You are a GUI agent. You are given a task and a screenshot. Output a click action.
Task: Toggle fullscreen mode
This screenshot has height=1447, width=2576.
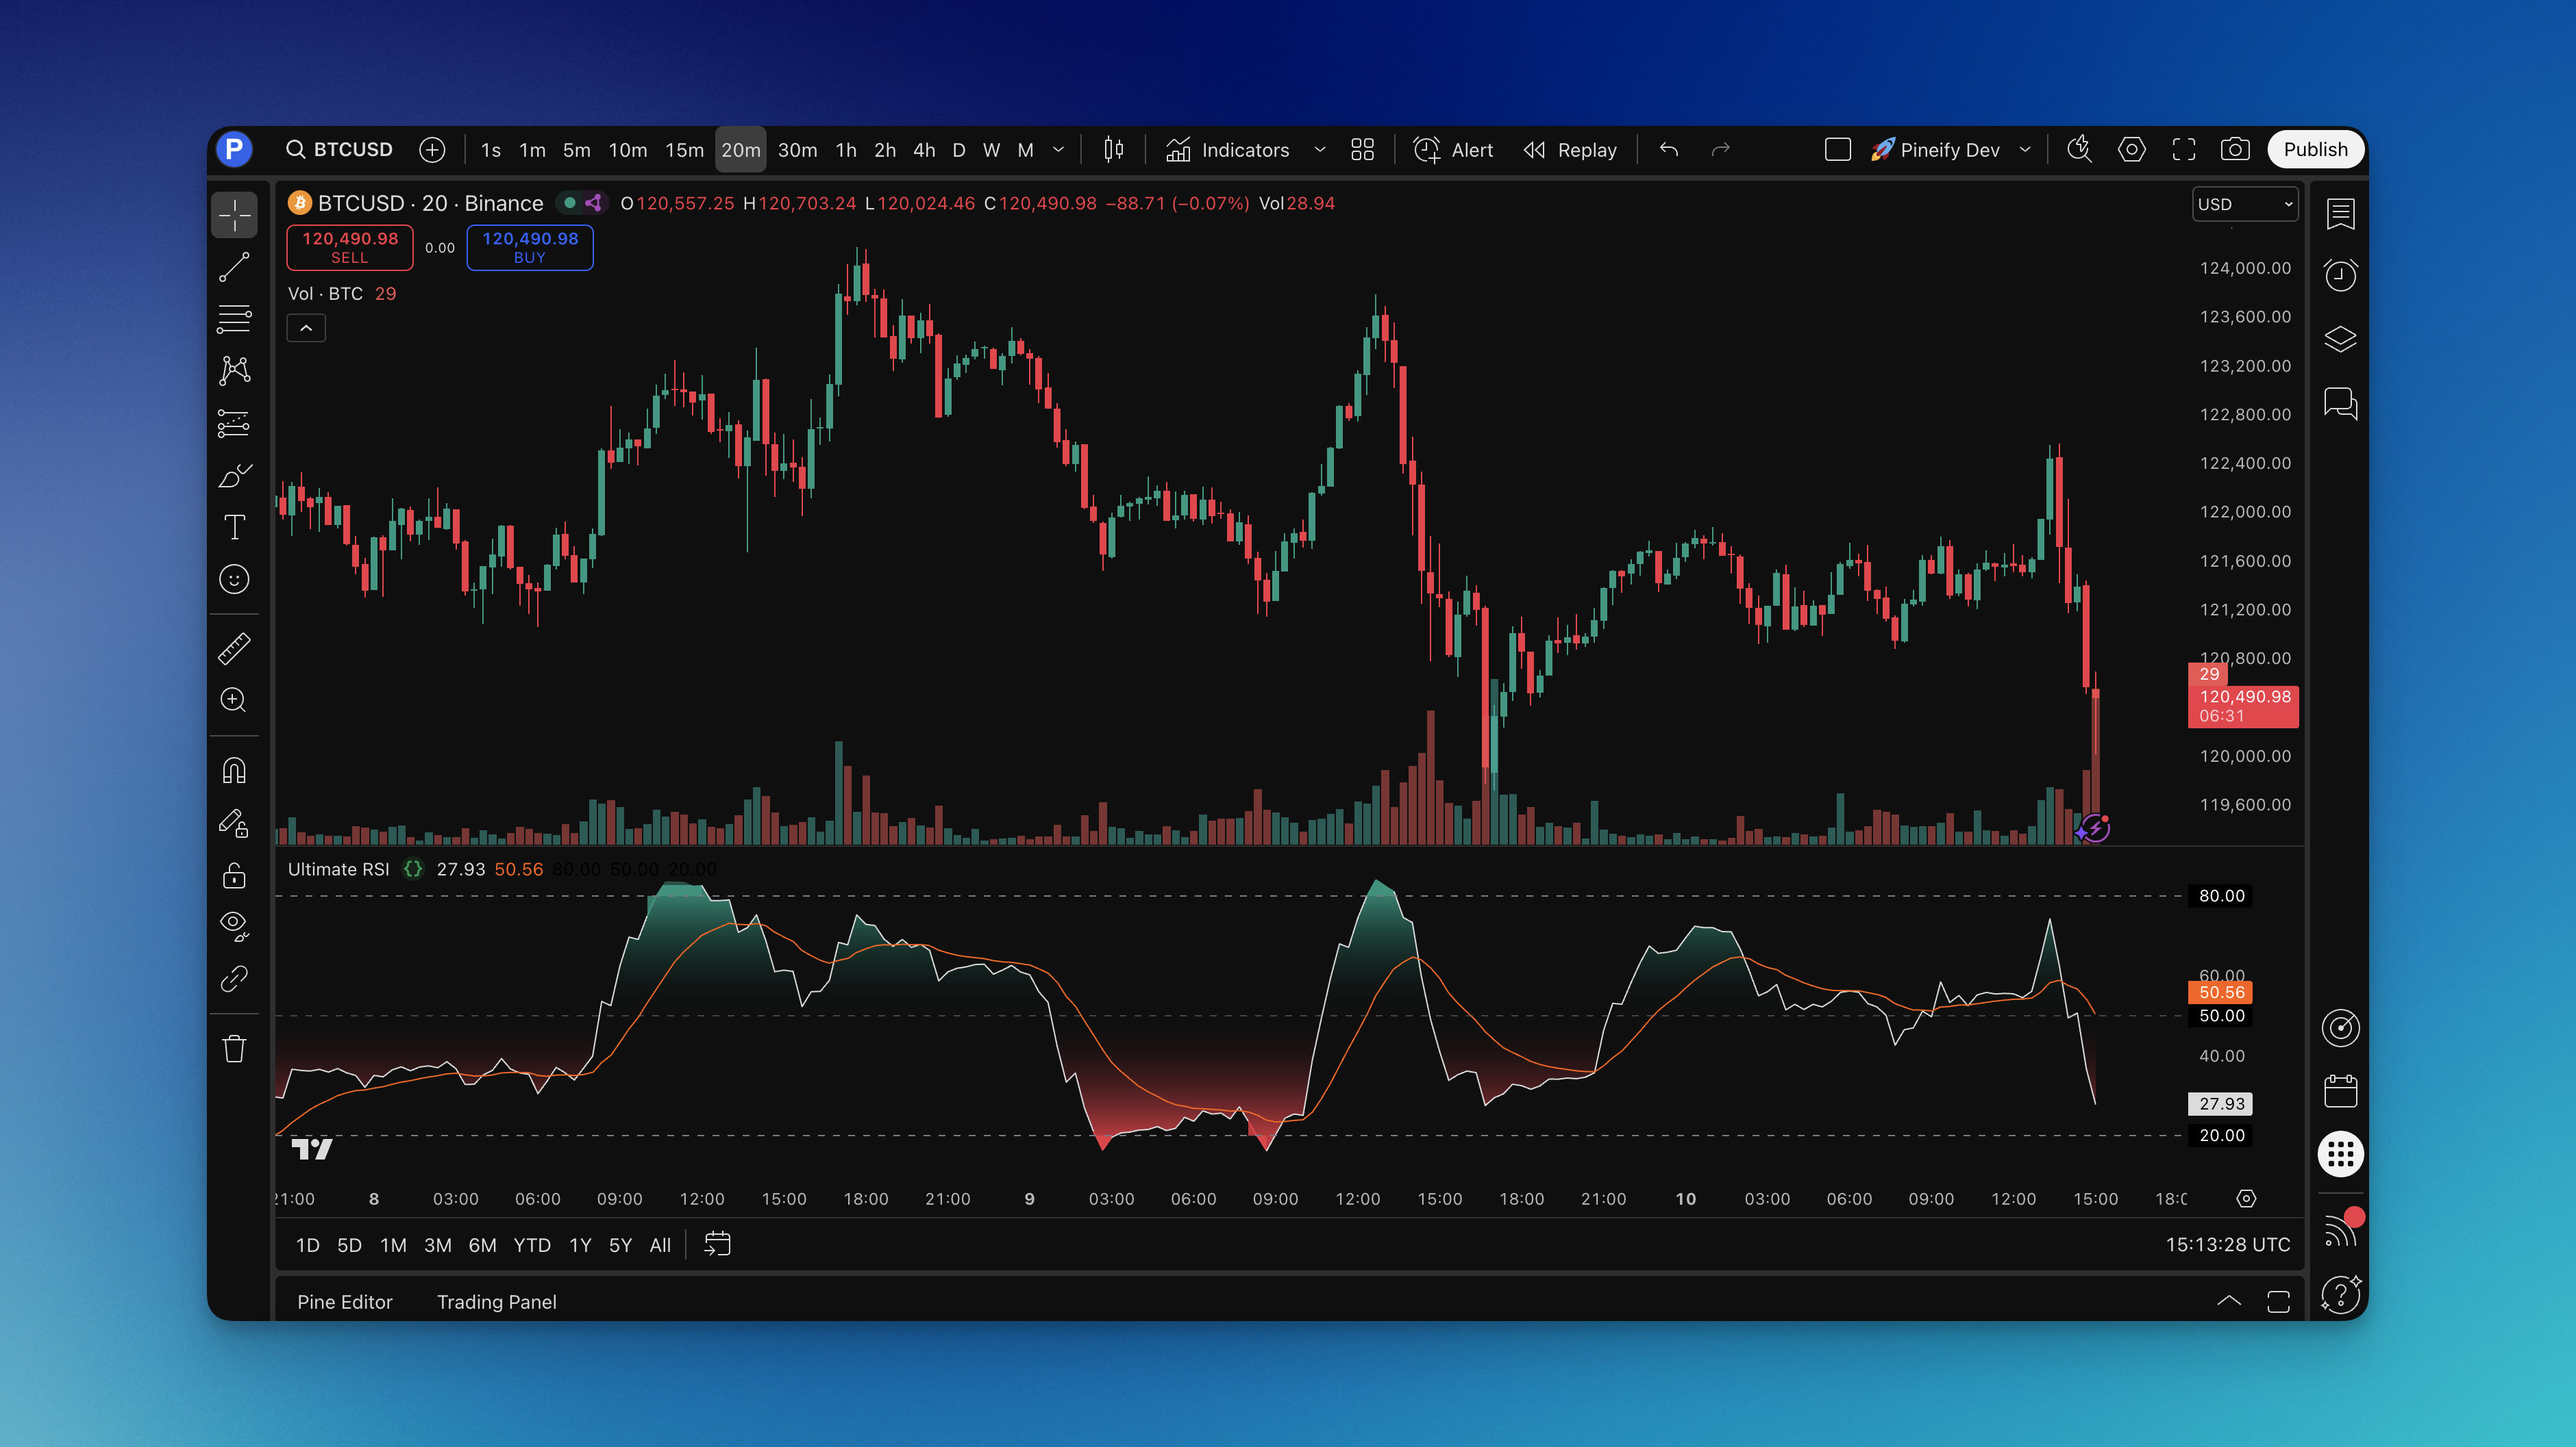point(2184,150)
